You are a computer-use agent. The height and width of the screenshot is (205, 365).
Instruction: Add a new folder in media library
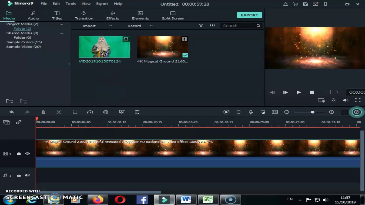click(x=10, y=101)
